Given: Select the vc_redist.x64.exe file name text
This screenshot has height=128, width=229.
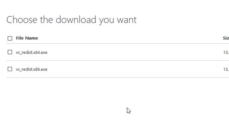Looking at the screenshot, I should [31, 52].
